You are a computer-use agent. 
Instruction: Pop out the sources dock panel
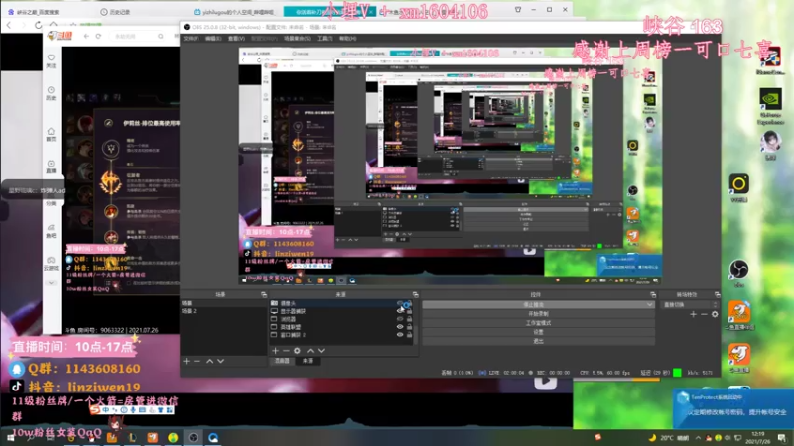[415, 294]
